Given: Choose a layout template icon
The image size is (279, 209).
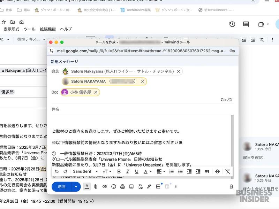Looking at the screenshot, I should pos(158,186).
